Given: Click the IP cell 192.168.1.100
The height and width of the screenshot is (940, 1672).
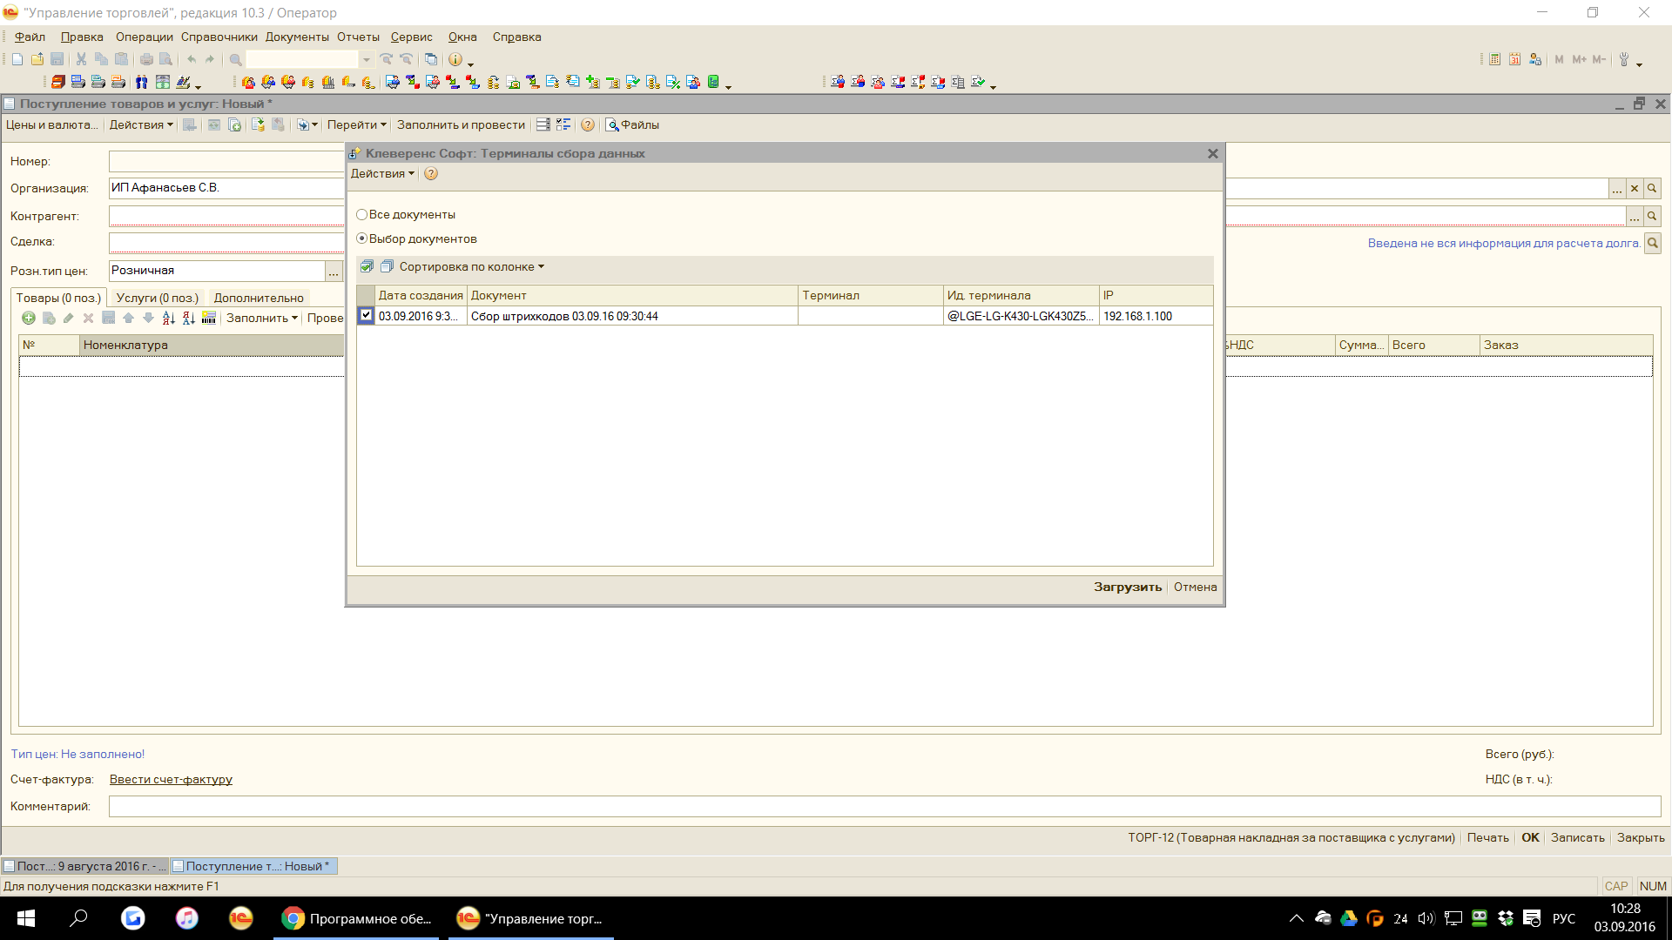Looking at the screenshot, I should tap(1156, 316).
